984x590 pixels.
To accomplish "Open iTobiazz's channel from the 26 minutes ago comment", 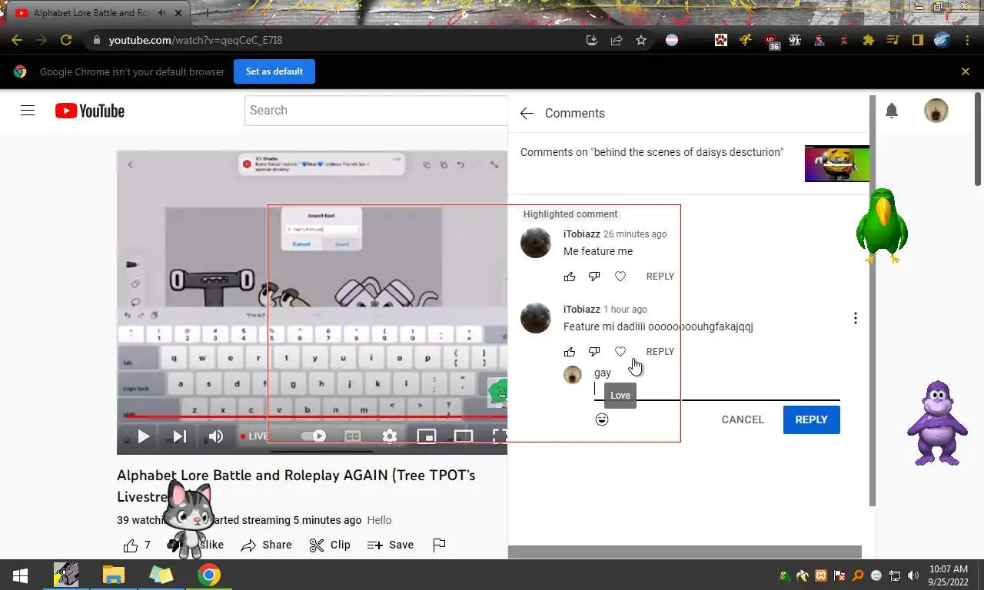I will (x=581, y=234).
